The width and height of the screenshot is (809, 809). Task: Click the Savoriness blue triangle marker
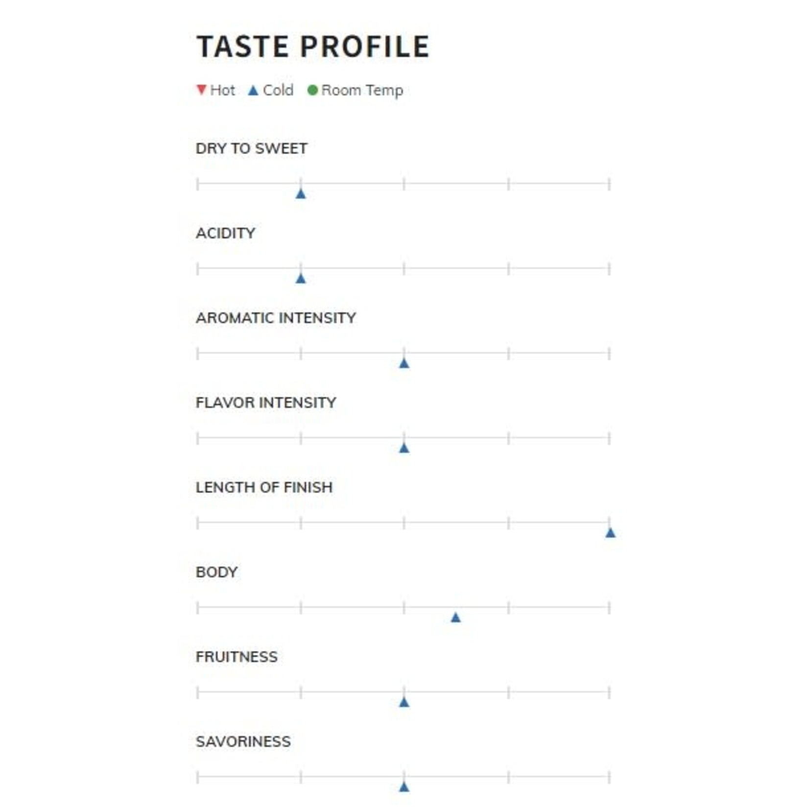(x=404, y=787)
